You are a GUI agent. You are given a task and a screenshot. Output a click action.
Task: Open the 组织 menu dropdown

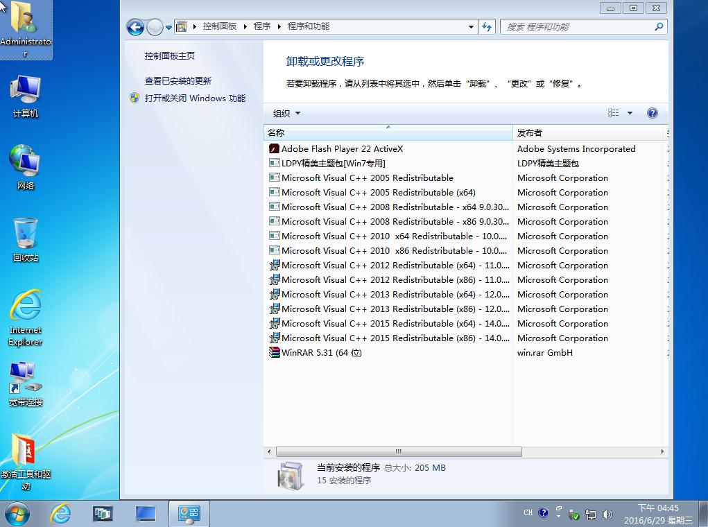coord(286,113)
